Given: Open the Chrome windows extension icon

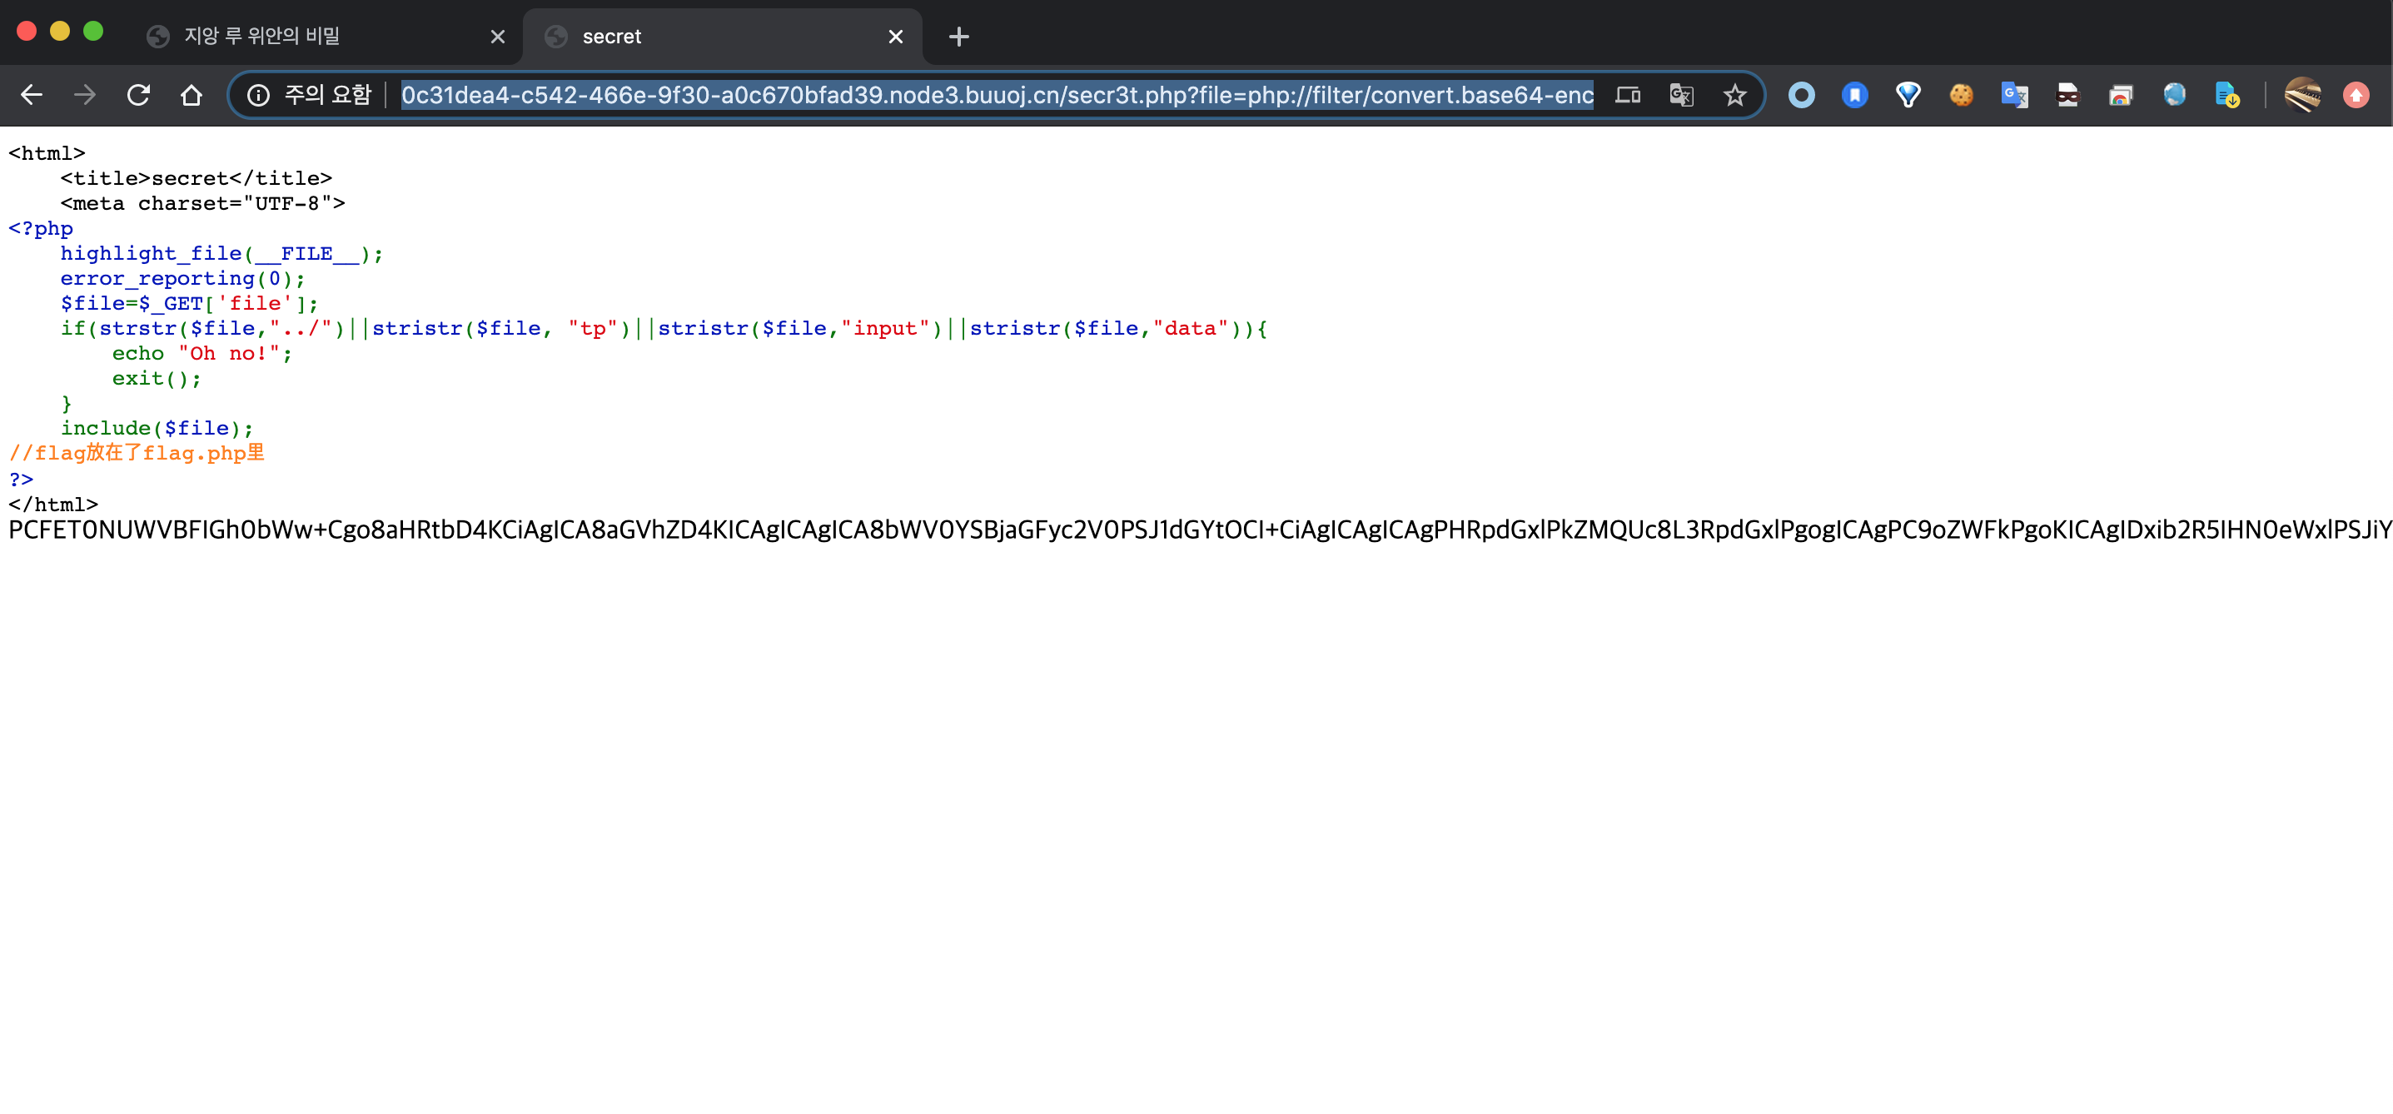Looking at the screenshot, I should click(x=2120, y=95).
